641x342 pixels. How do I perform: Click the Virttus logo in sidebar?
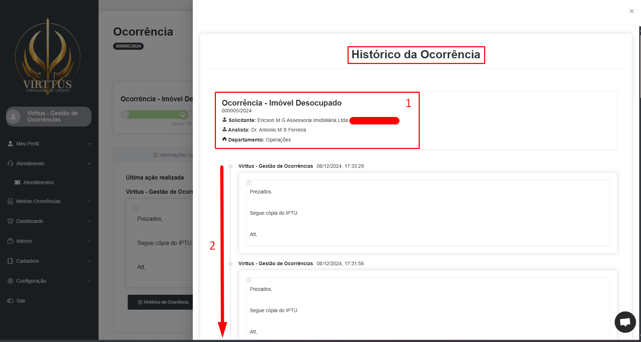click(48, 56)
